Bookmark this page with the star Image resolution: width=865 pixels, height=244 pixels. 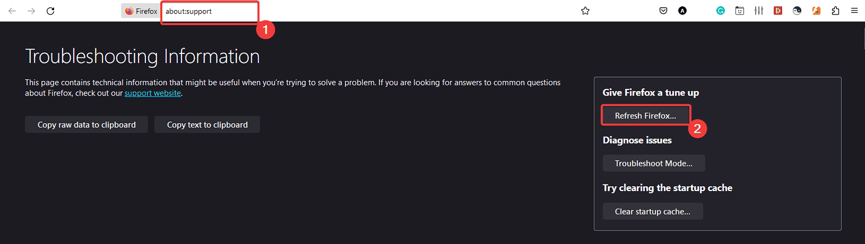coord(585,11)
